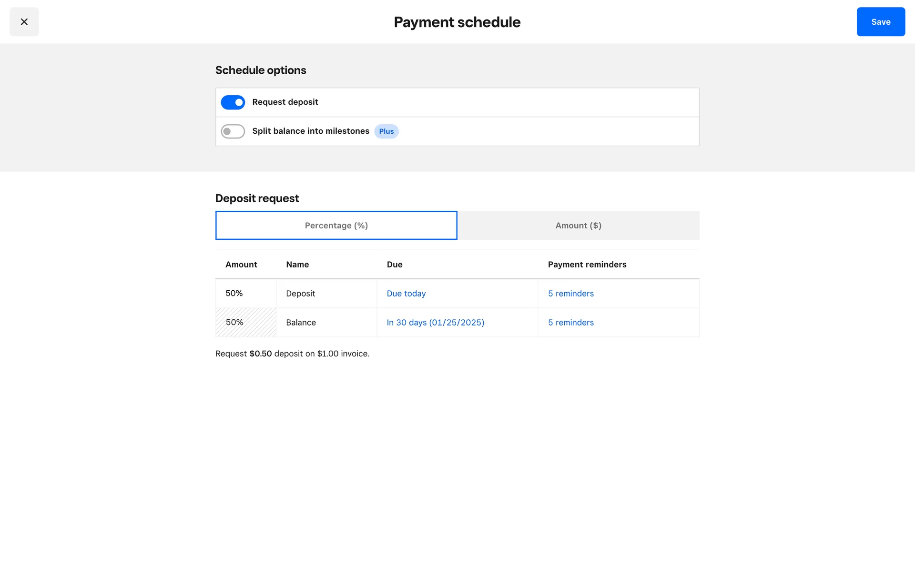This screenshot has width=915, height=571.
Task: Click the Save button
Action: 880,22
